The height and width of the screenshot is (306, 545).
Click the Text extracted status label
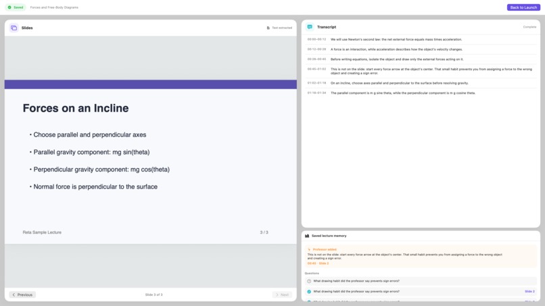[x=282, y=28]
